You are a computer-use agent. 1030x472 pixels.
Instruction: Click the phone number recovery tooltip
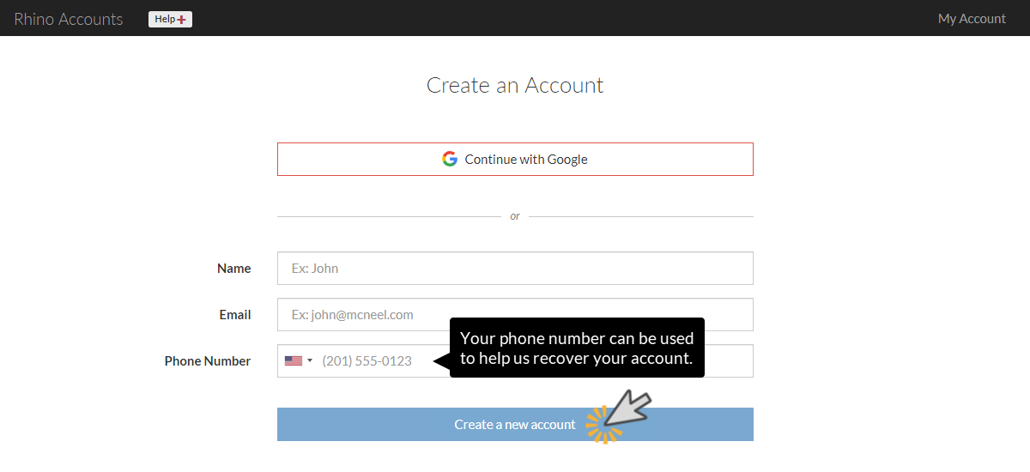(577, 348)
